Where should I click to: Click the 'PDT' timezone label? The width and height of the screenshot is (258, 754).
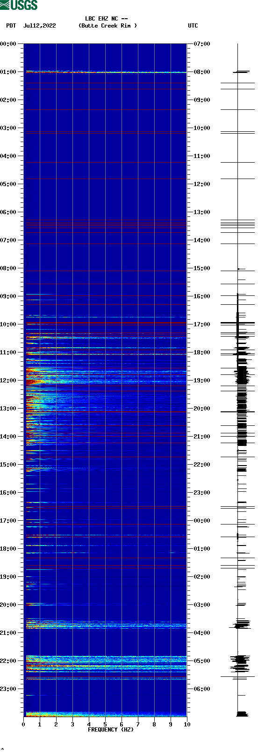[11, 26]
